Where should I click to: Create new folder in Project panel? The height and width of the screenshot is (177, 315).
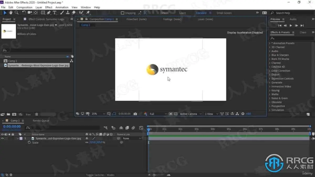[8, 114]
